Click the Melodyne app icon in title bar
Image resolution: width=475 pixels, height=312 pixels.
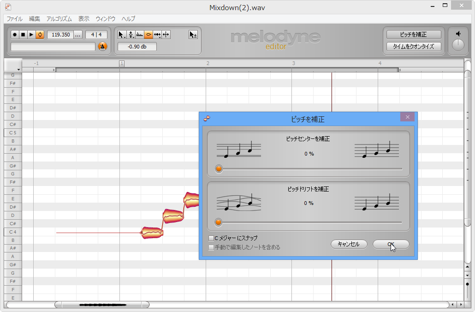(8, 6)
